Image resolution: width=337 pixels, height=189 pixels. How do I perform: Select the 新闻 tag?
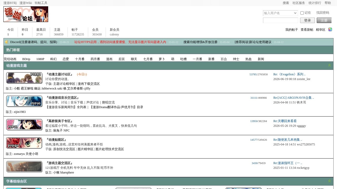pos(261,59)
